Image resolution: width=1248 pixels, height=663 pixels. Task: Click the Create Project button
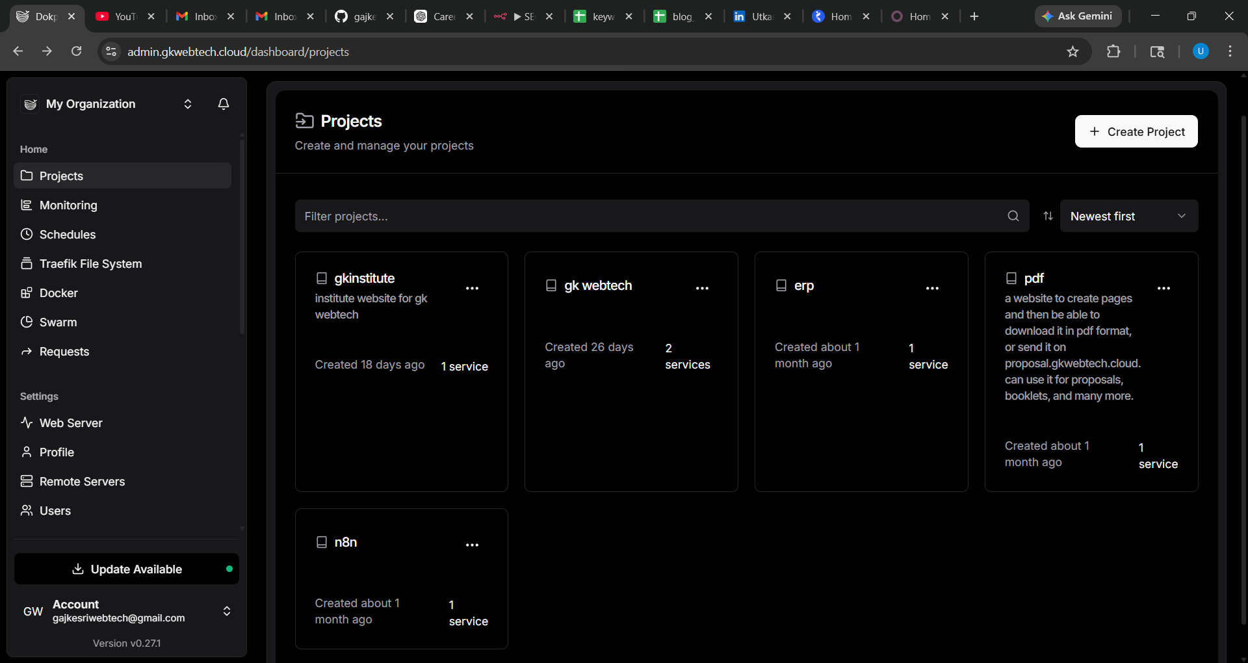pyautogui.click(x=1136, y=131)
